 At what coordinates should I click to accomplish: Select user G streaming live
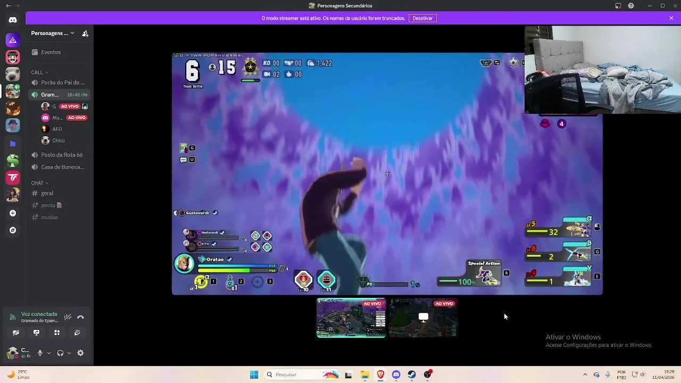(x=64, y=106)
